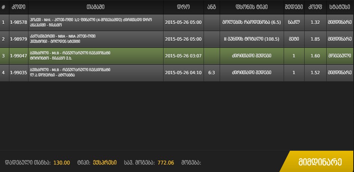Click the ფსონის ტიპი column header
354x172 pixels.
click(251, 7)
